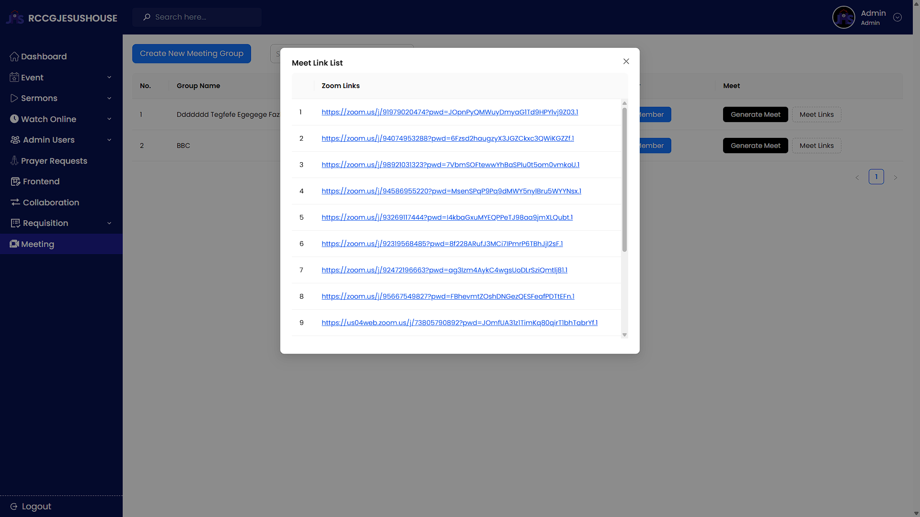Screen dimensions: 920x517
Task: Click the Search here input field
Action: pos(204,17)
